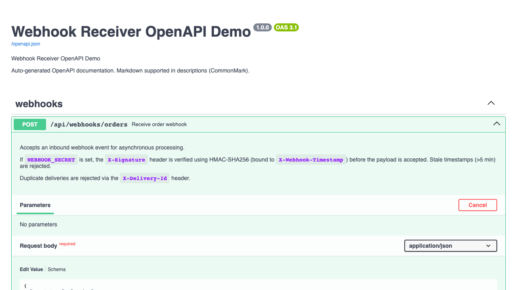517x290 pixels.
Task: Cancel the try-it-out mode
Action: [478, 205]
